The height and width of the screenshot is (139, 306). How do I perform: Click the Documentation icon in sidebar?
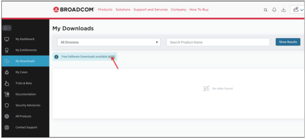click(7, 94)
